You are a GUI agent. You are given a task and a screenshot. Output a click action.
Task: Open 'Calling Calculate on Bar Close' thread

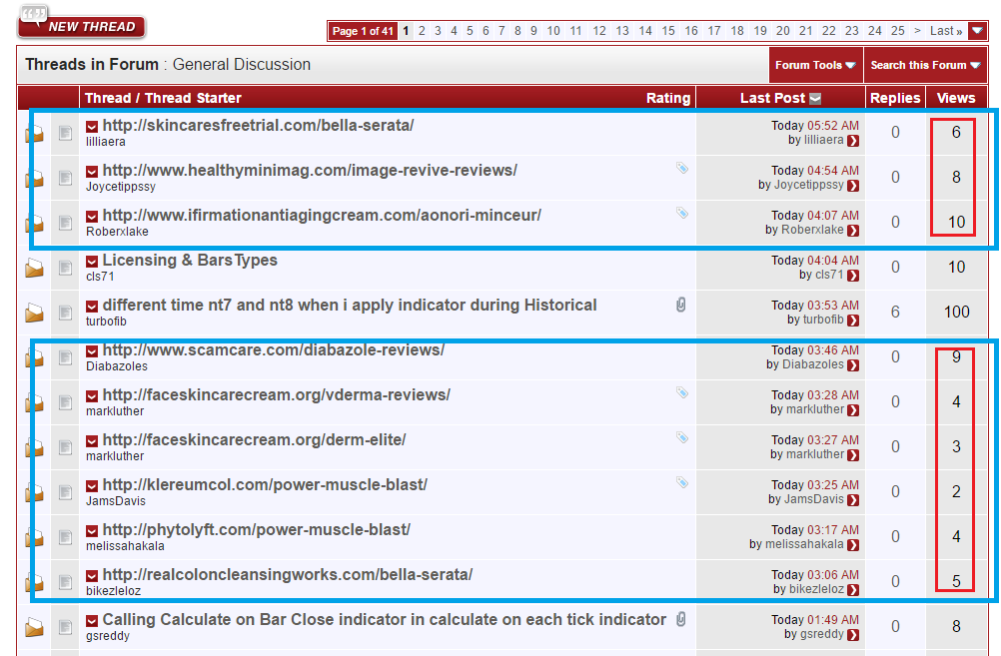click(x=384, y=620)
